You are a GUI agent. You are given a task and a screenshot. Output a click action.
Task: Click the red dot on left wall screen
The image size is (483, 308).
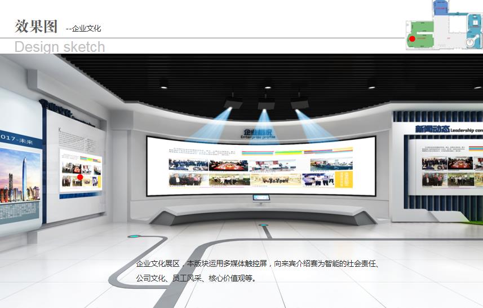pos(80,177)
